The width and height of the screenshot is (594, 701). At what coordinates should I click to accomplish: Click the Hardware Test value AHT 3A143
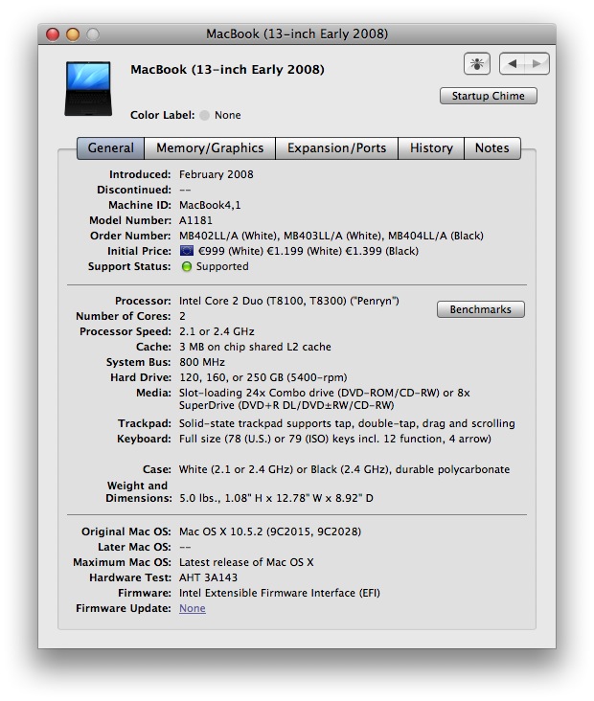pos(208,577)
